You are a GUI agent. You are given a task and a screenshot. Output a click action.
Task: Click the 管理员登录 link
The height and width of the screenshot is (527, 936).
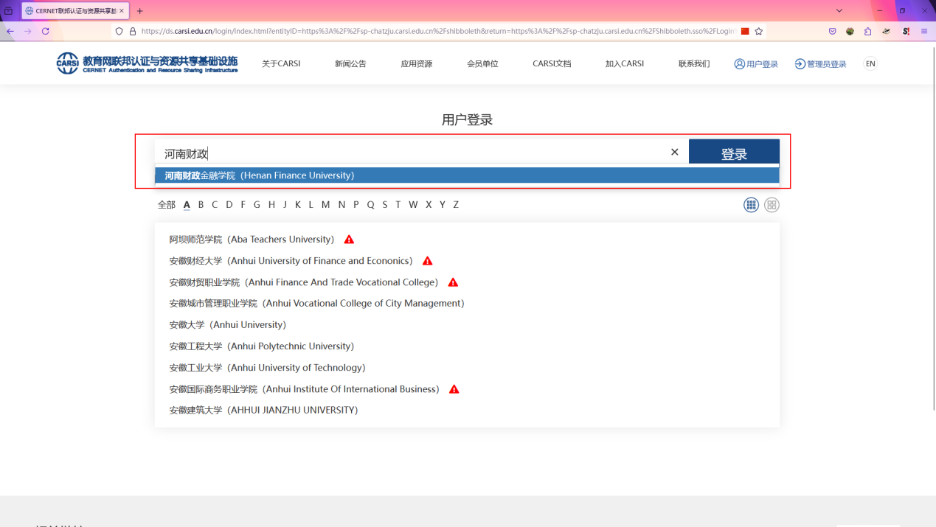click(x=820, y=64)
